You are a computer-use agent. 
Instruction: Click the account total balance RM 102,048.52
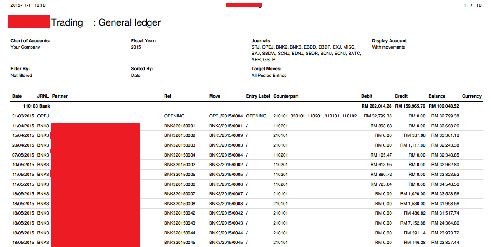point(444,106)
